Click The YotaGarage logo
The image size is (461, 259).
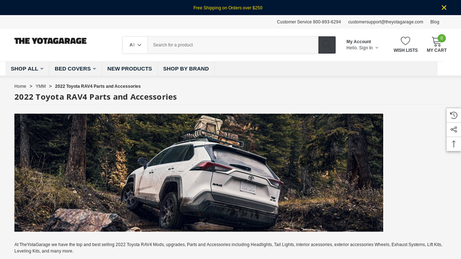pyautogui.click(x=51, y=41)
